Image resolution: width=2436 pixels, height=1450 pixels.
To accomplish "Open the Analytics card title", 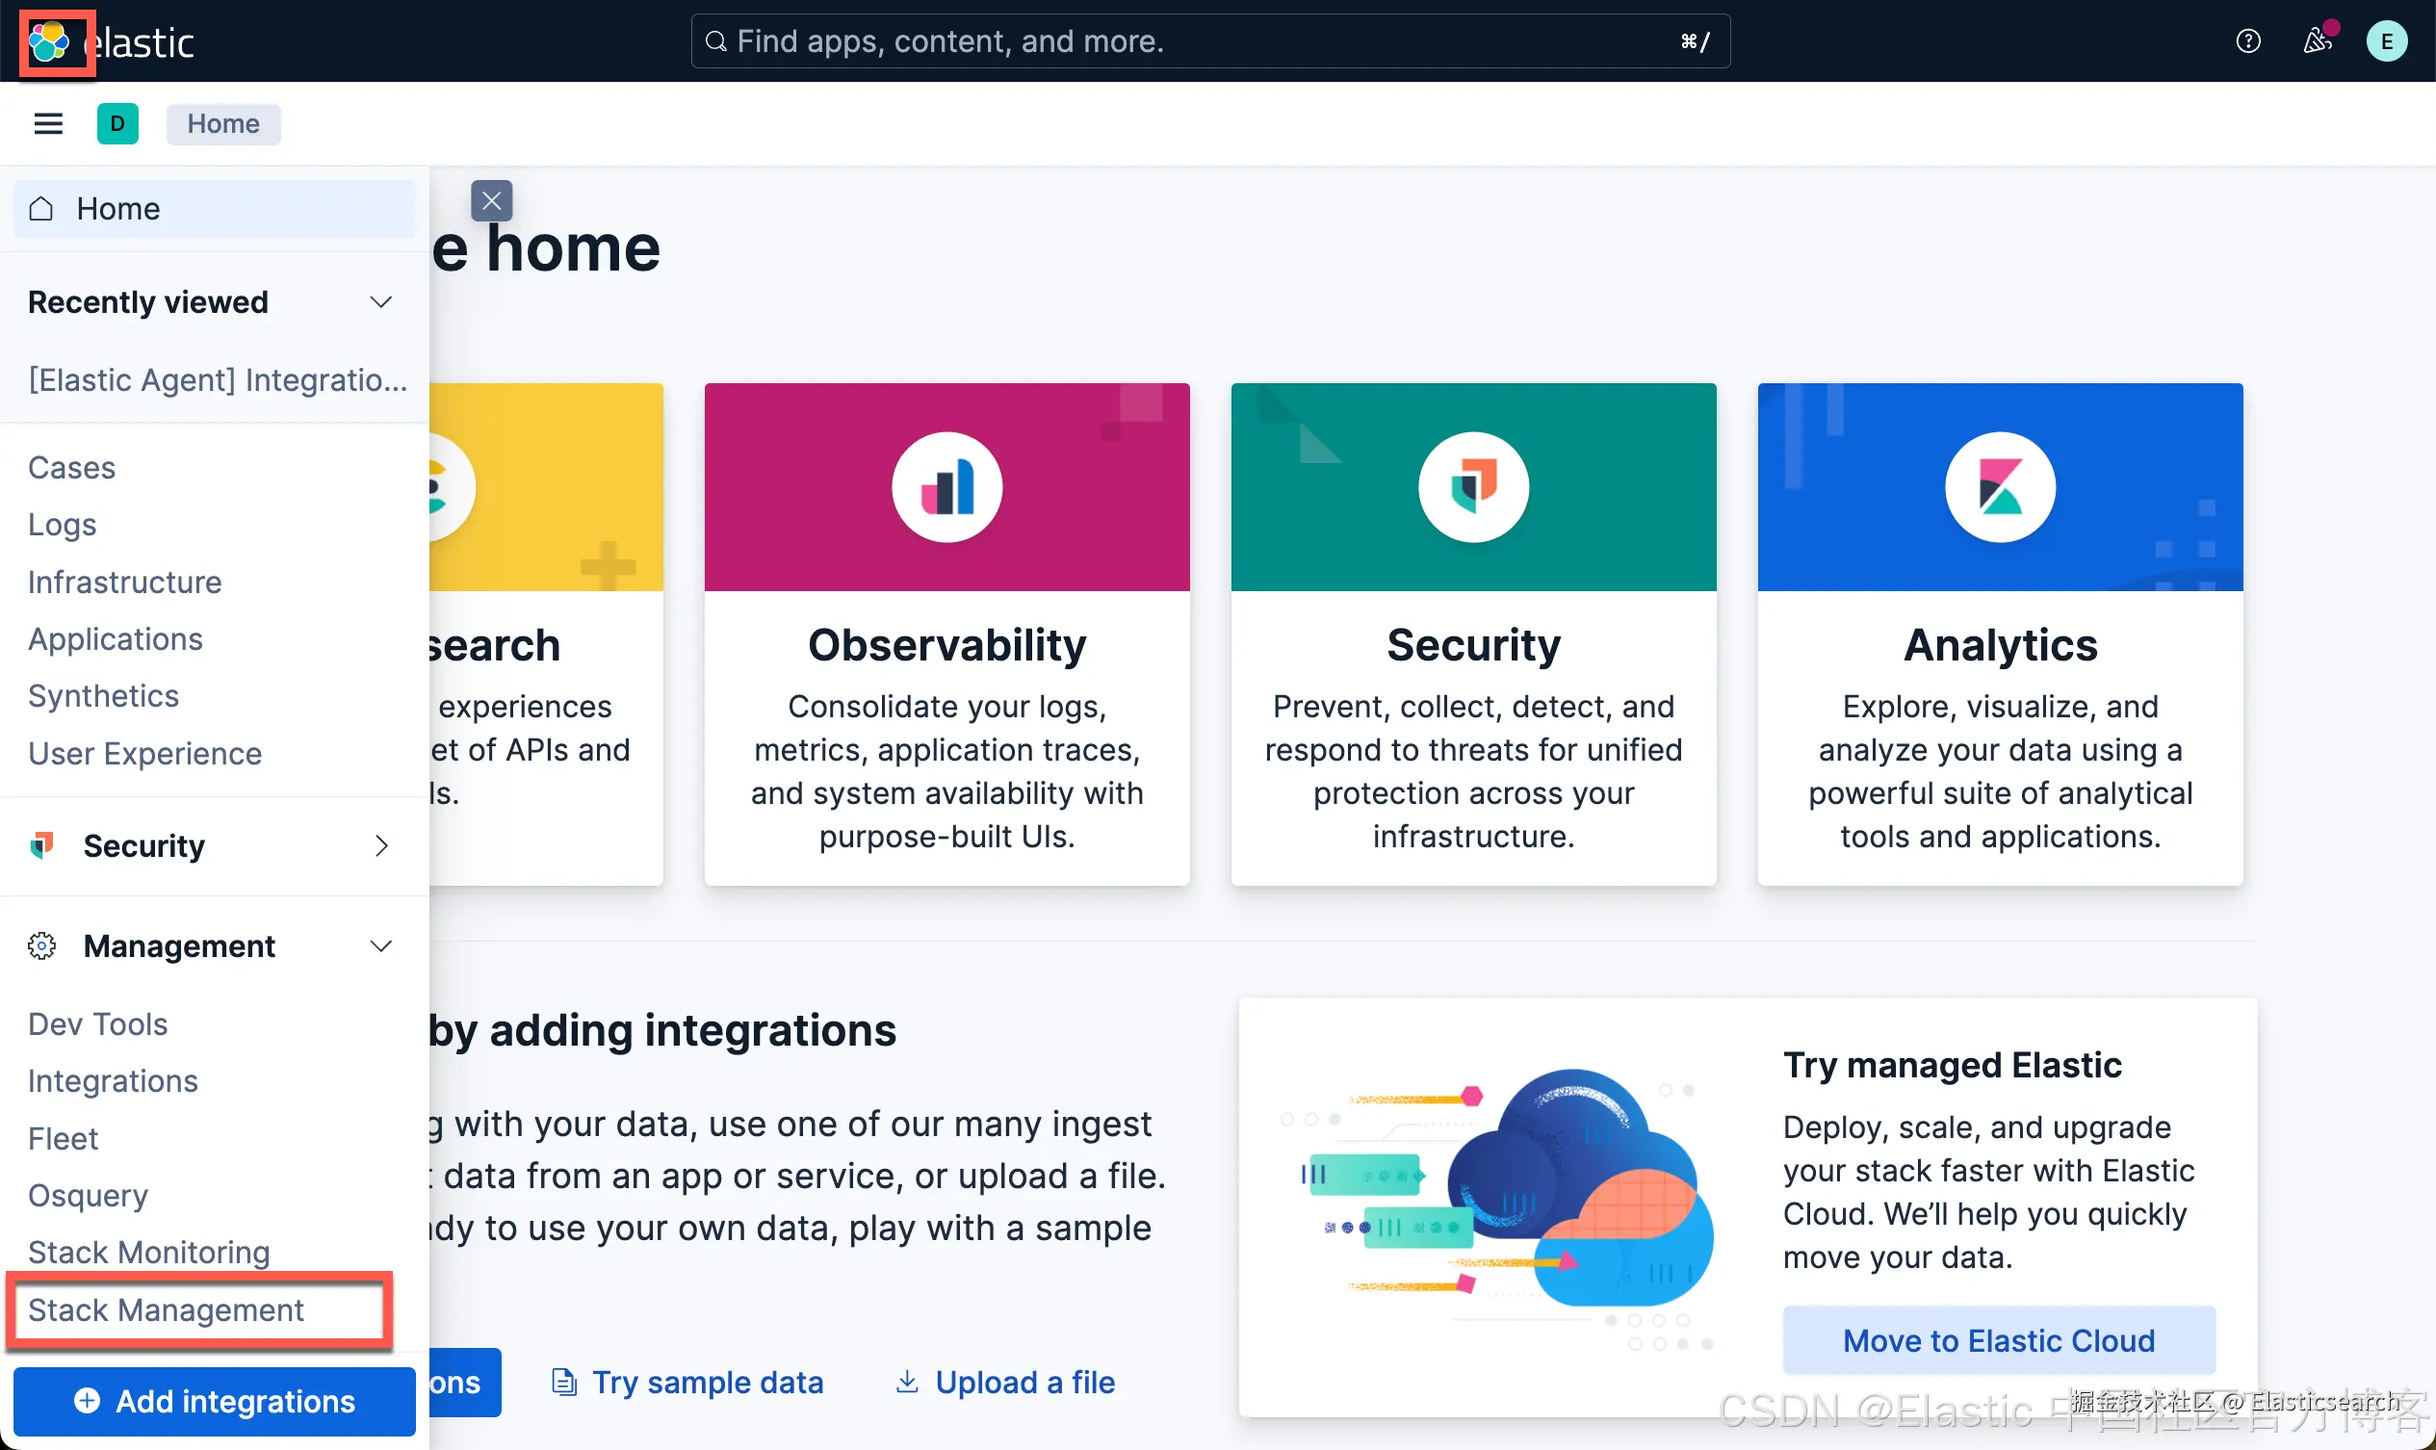I will coord(2000,645).
